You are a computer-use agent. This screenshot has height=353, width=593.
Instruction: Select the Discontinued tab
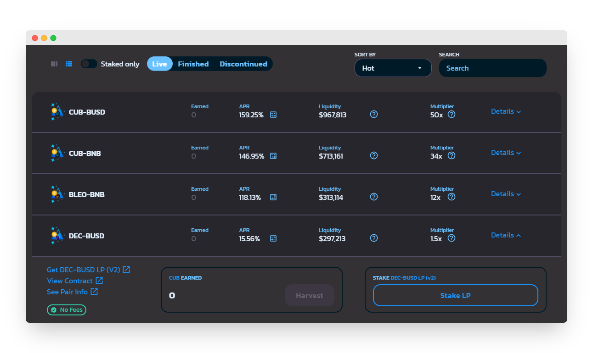coord(243,64)
